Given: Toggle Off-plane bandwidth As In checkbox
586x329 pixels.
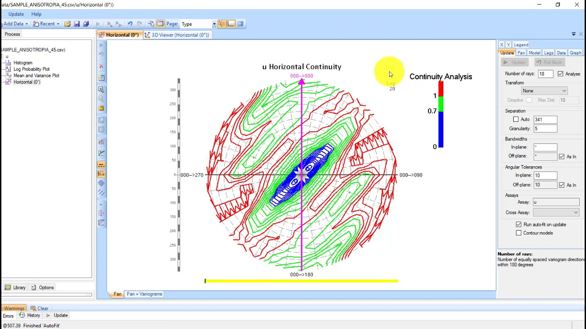Looking at the screenshot, I should pos(562,156).
